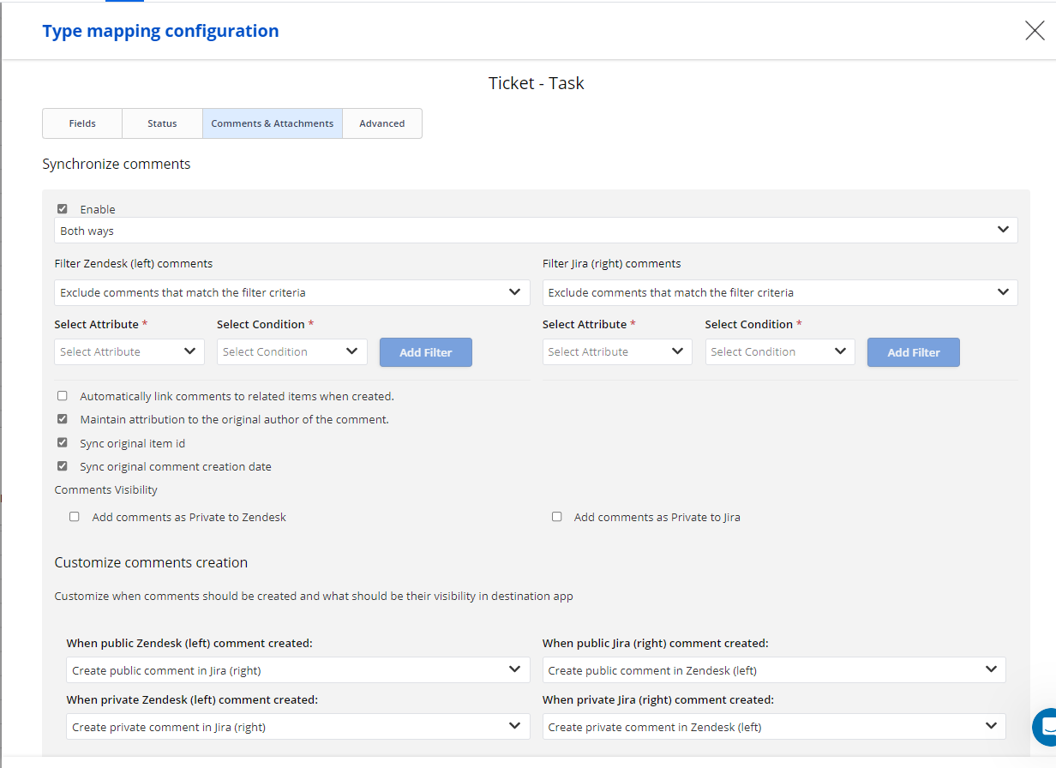The image size is (1056, 768).
Task: Toggle Sync original item id checkbox
Action: pos(63,443)
